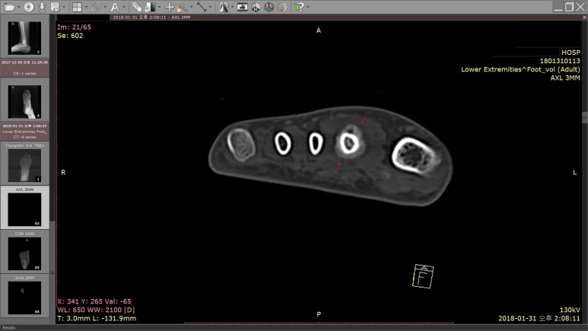Click the 2017-12-29 CR study header

[x=24, y=65]
